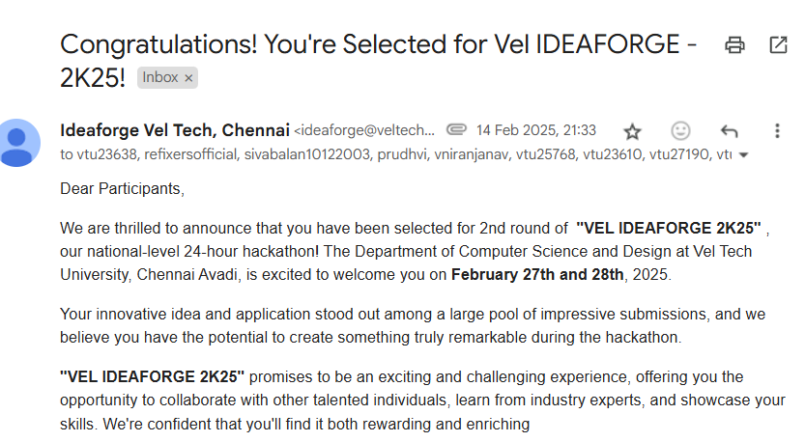Remove the Inbox label with its x
The height and width of the screenshot is (442, 805).
(x=189, y=78)
